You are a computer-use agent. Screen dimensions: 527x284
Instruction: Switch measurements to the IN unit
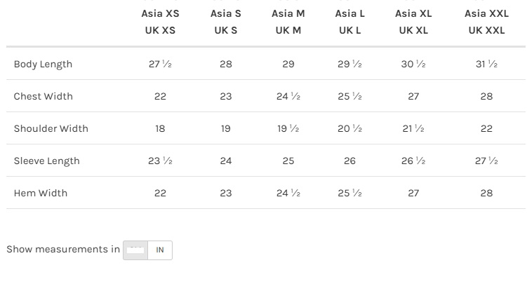click(160, 250)
